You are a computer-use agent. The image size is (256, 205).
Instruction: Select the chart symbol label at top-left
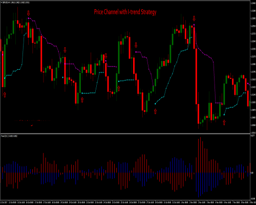(16, 3)
